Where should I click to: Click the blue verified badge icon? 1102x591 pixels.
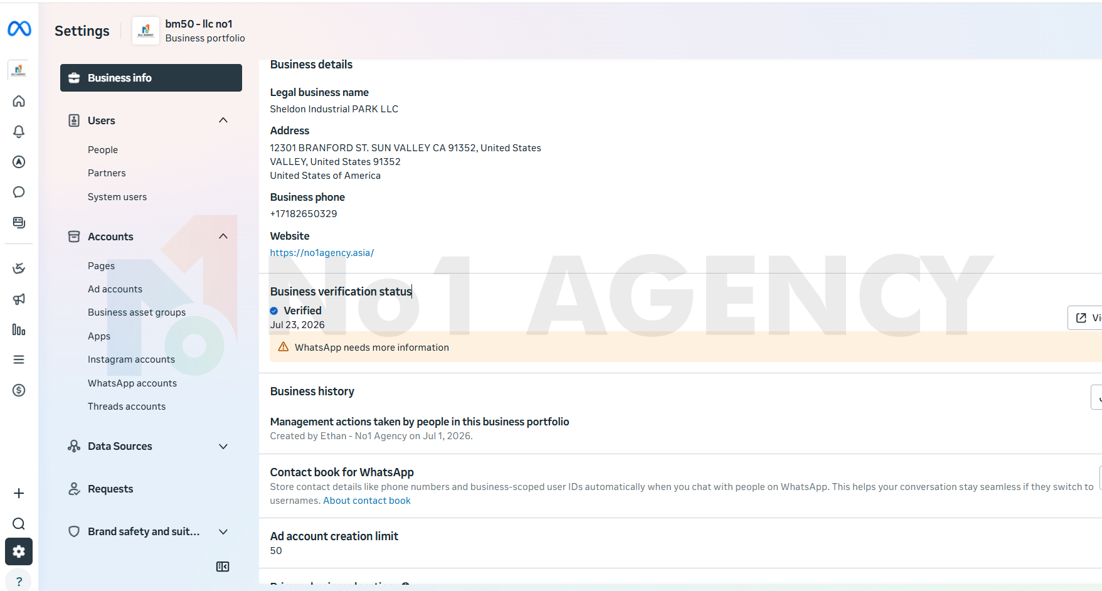[274, 311]
